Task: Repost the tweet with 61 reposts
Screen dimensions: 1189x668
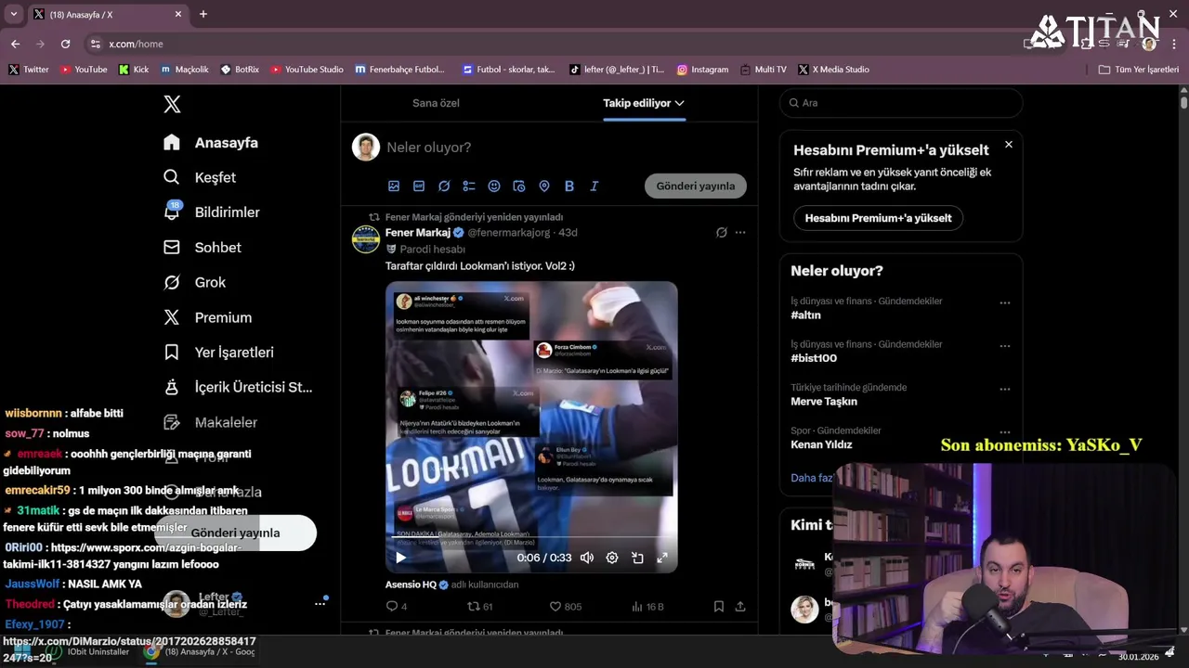Action: point(479,607)
